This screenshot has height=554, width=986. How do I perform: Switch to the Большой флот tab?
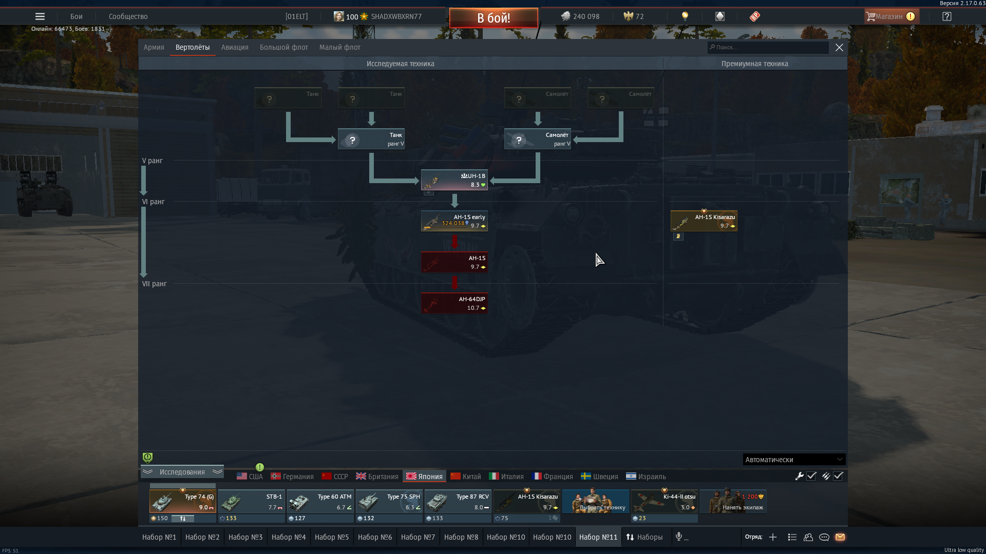(283, 47)
